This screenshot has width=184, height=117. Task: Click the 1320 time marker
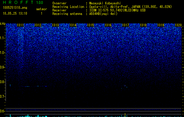(178, 25)
